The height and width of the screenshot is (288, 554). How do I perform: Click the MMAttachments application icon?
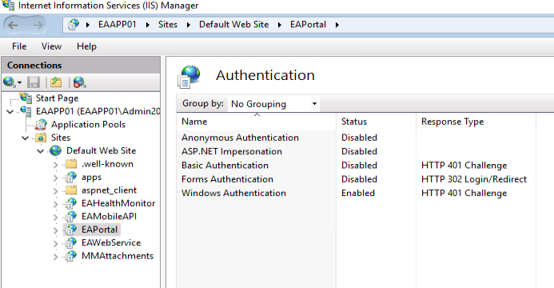pyautogui.click(x=71, y=256)
